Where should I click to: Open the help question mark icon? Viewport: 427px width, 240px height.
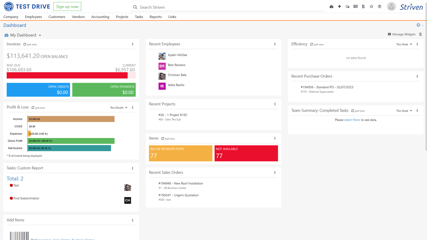pyautogui.click(x=379, y=6)
